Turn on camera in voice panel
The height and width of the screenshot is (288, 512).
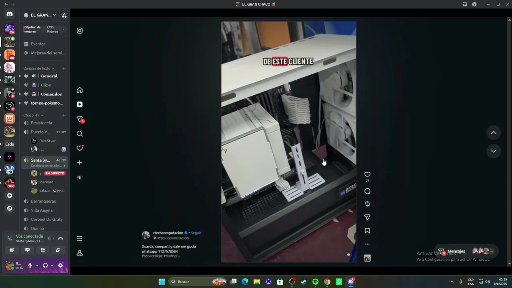point(12,250)
